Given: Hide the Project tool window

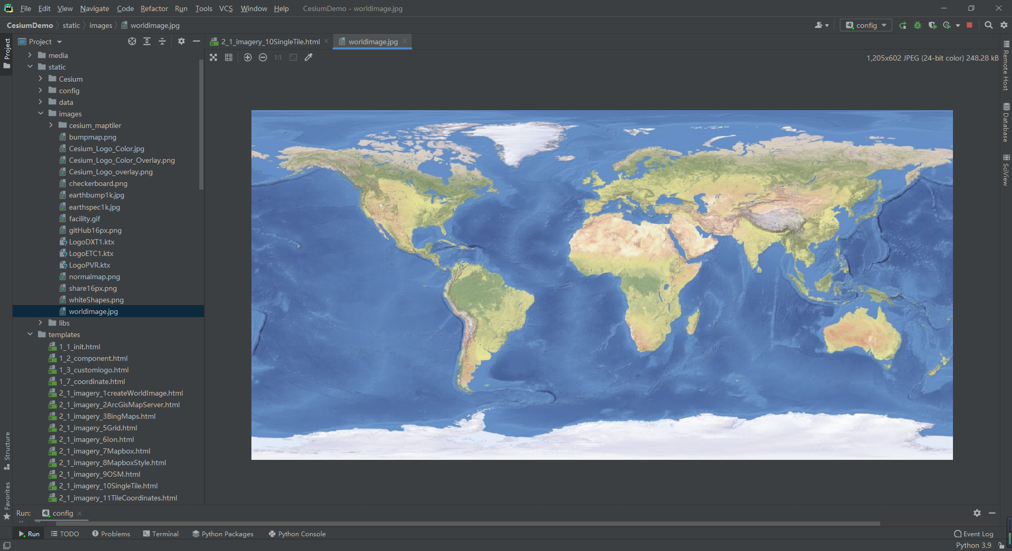Looking at the screenshot, I should pyautogui.click(x=197, y=42).
